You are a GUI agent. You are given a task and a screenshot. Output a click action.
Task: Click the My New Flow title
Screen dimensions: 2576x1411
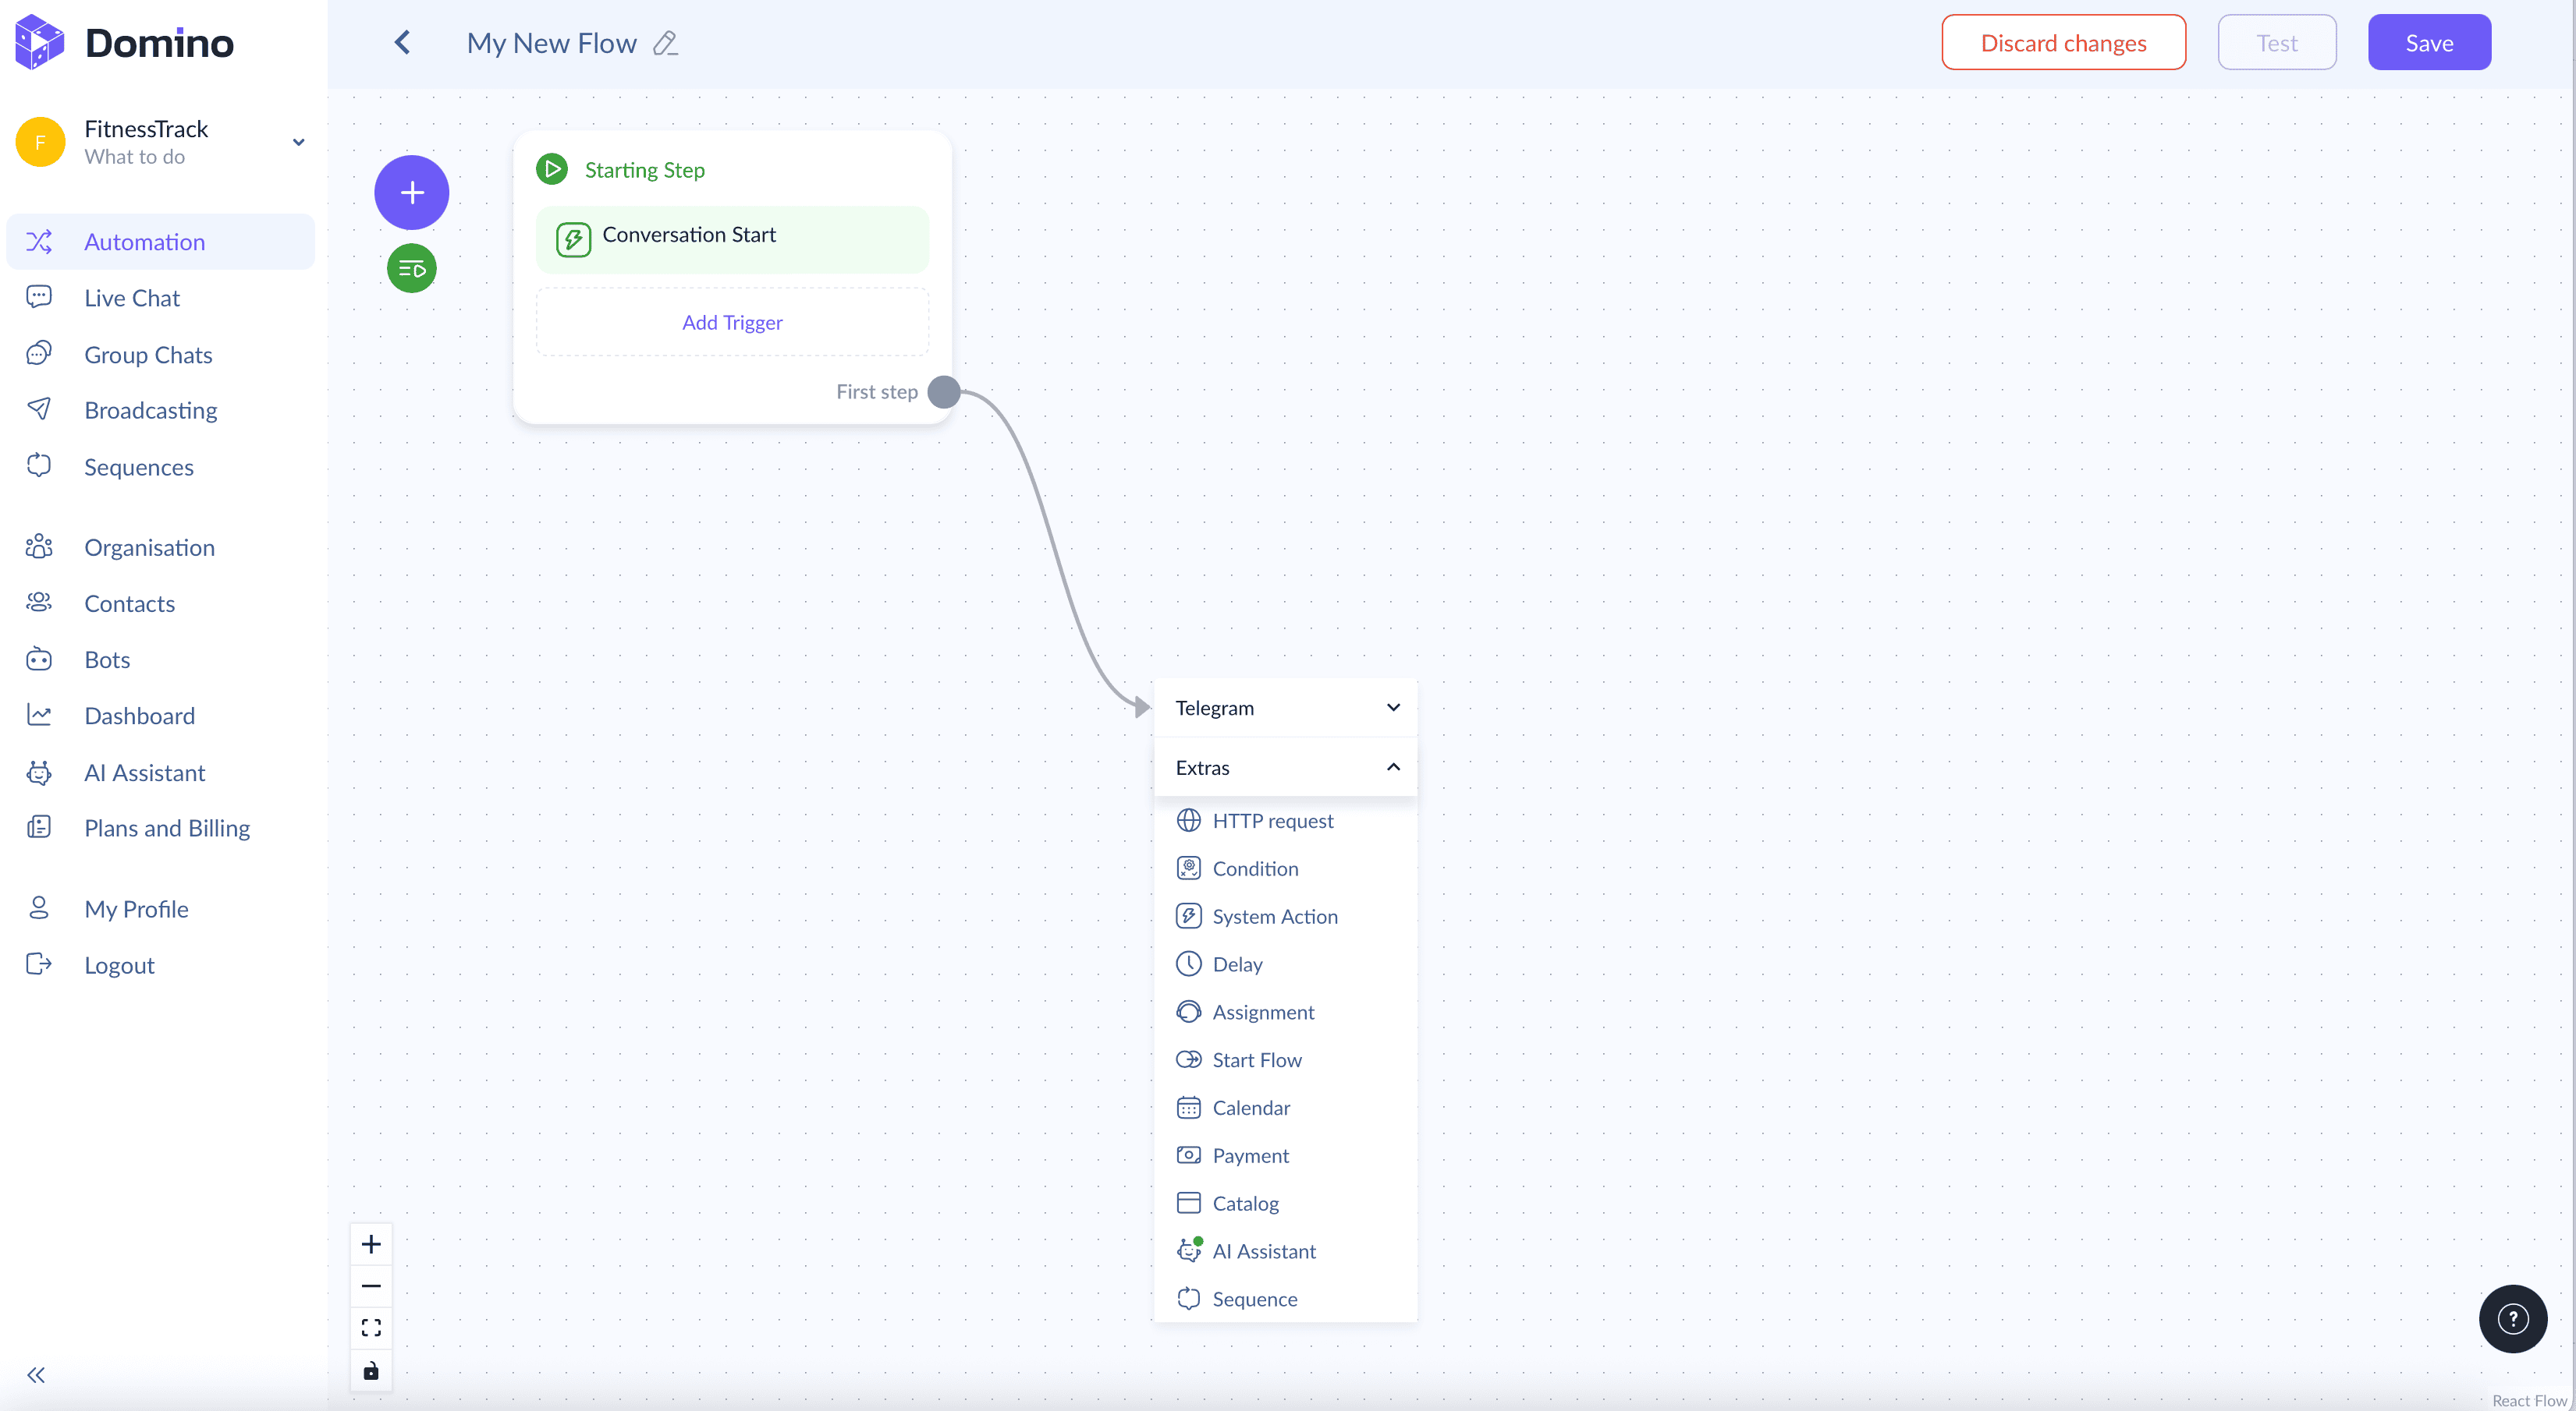click(x=552, y=43)
